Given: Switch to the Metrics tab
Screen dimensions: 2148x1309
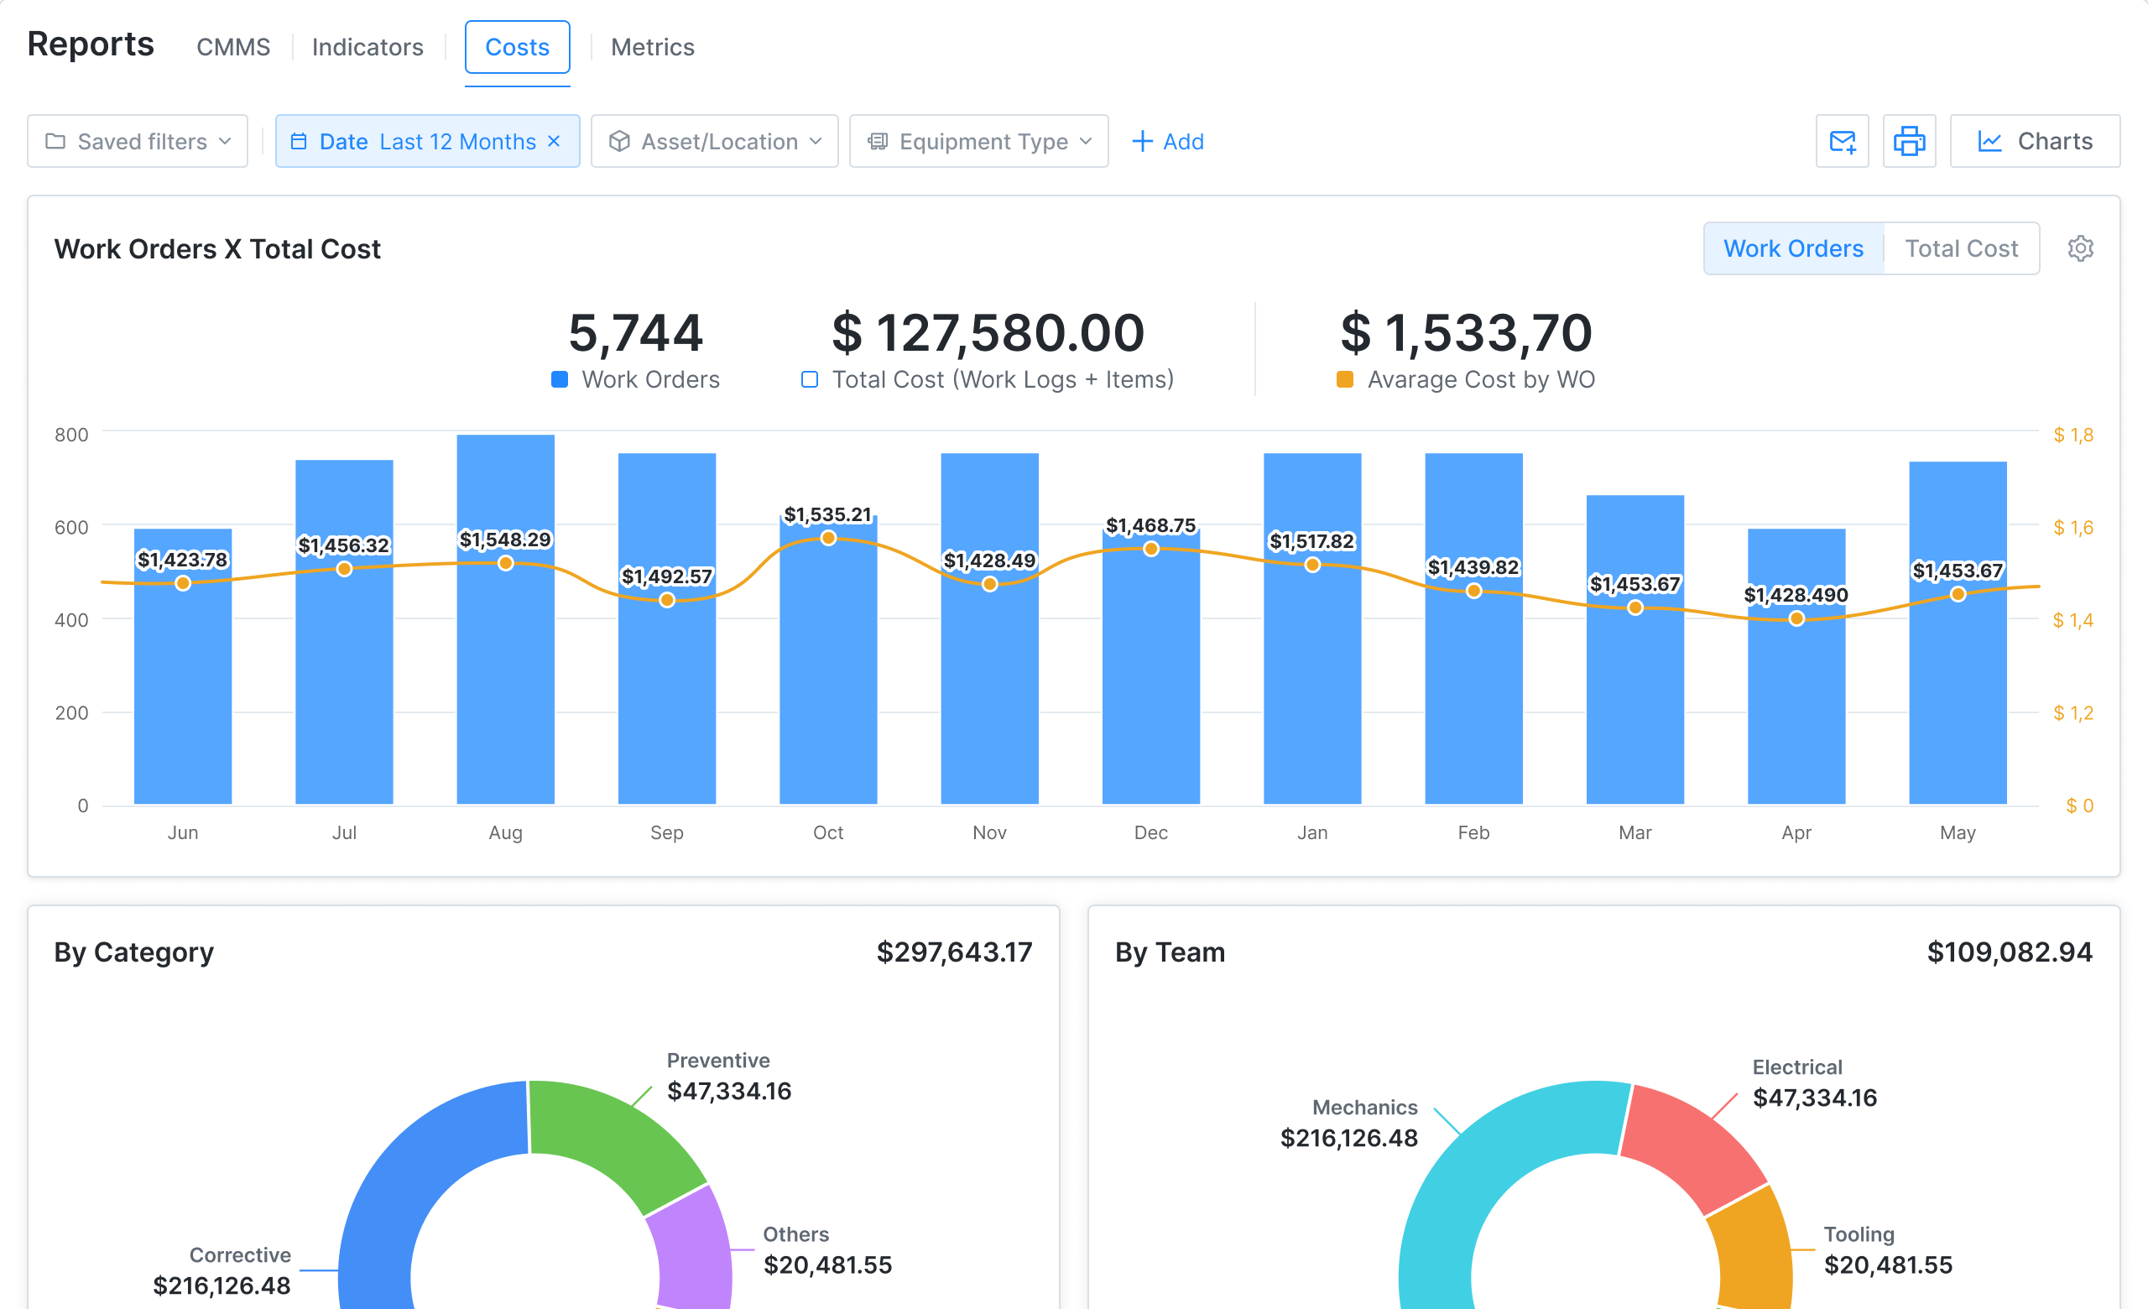Looking at the screenshot, I should pos(652,47).
